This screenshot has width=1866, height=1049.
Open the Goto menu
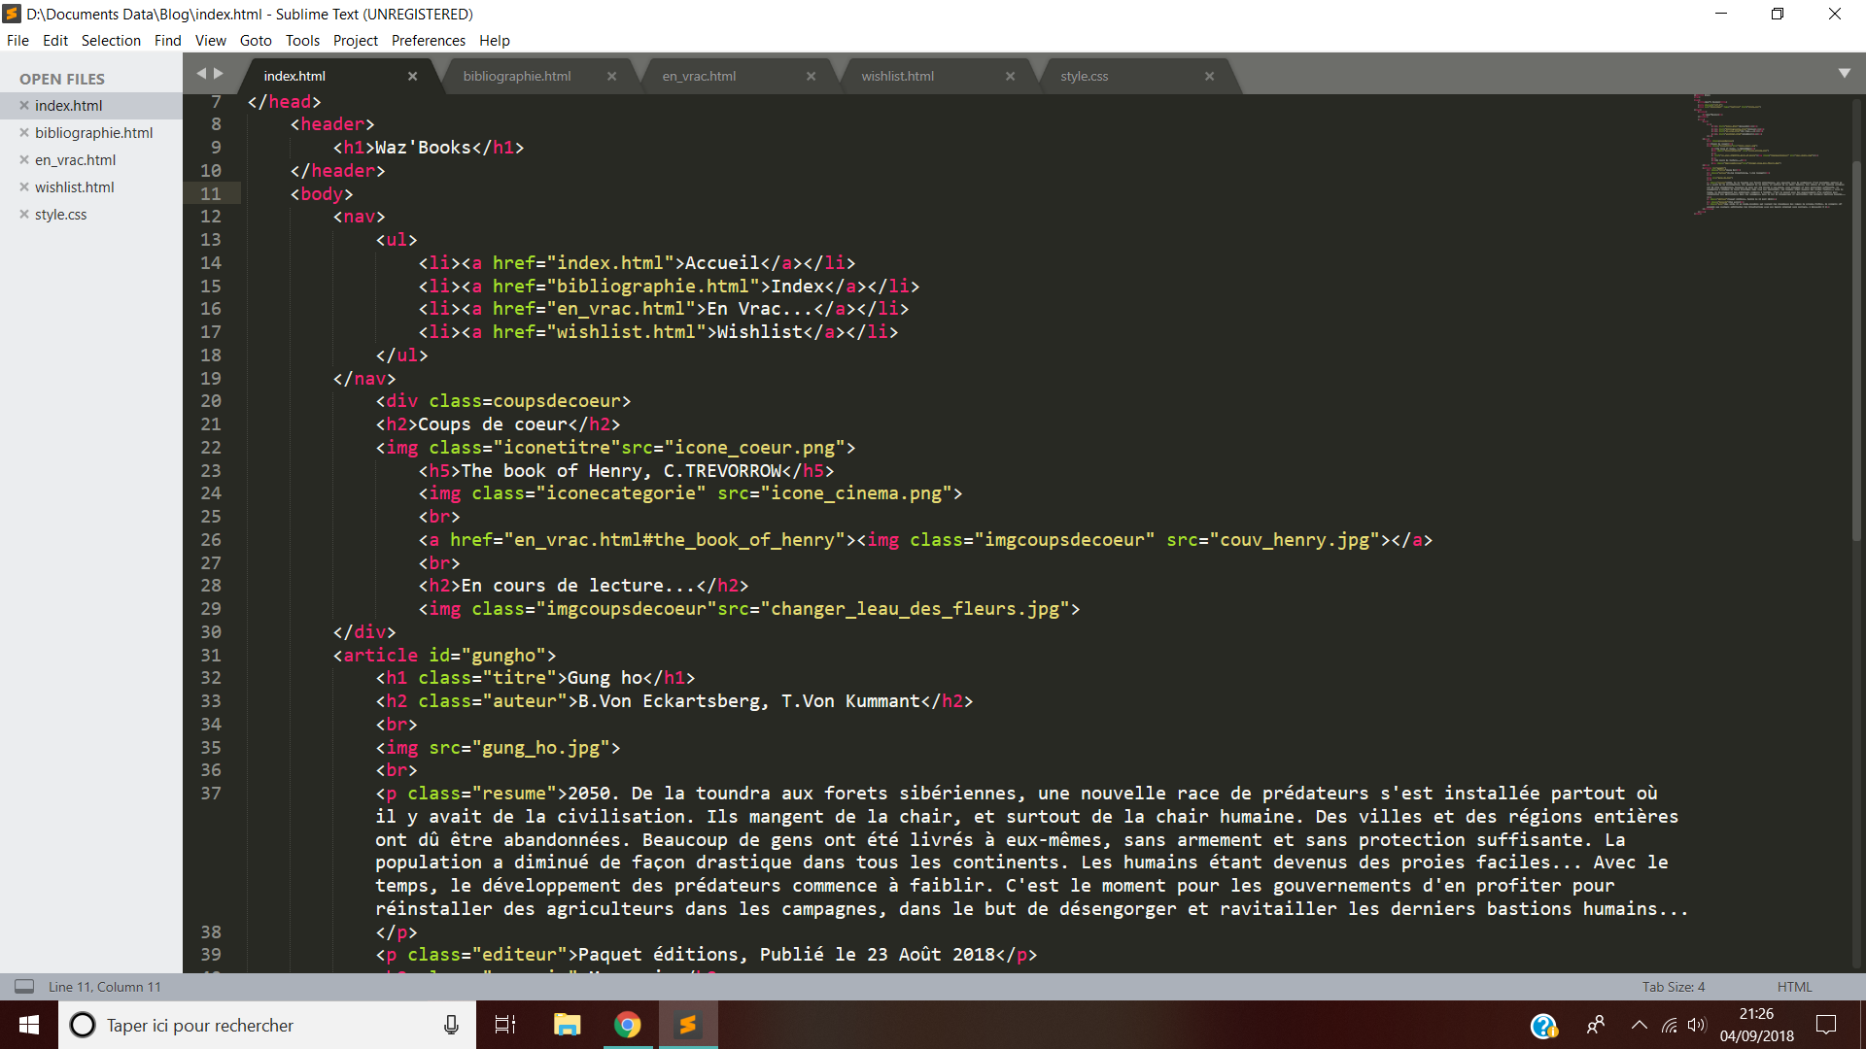coord(256,40)
